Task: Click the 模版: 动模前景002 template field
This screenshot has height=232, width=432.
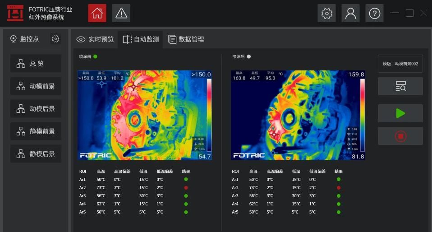Action: (x=400, y=64)
